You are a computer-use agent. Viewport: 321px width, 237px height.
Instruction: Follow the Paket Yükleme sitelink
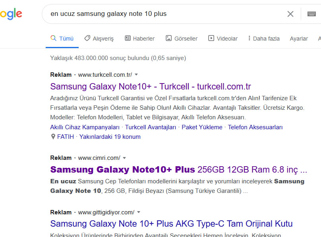tap(202, 127)
